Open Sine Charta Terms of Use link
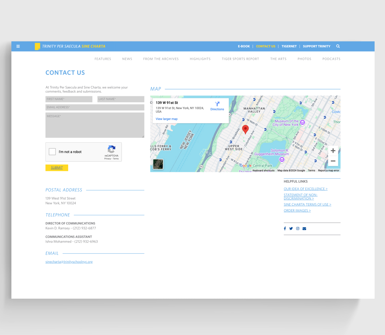385x335 pixels. 307,204
